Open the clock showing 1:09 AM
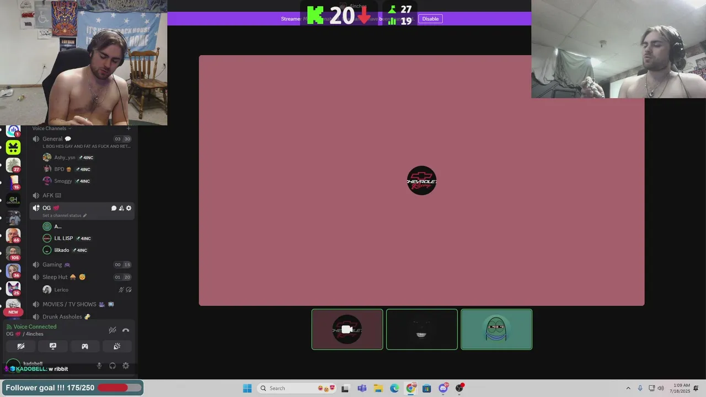The width and height of the screenshot is (706, 397). 681,388
